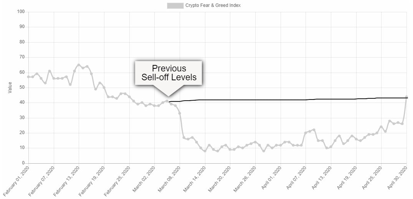This screenshot has height=199, width=413.
Task: Select the final data point on April 30
Action: [406, 97]
